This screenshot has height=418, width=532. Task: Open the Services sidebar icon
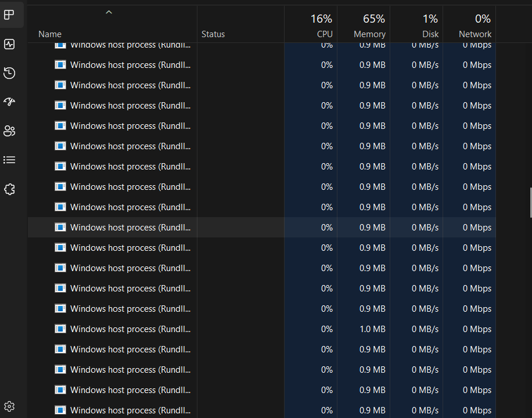point(9,189)
